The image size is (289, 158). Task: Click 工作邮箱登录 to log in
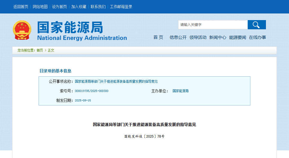pos(121,7)
